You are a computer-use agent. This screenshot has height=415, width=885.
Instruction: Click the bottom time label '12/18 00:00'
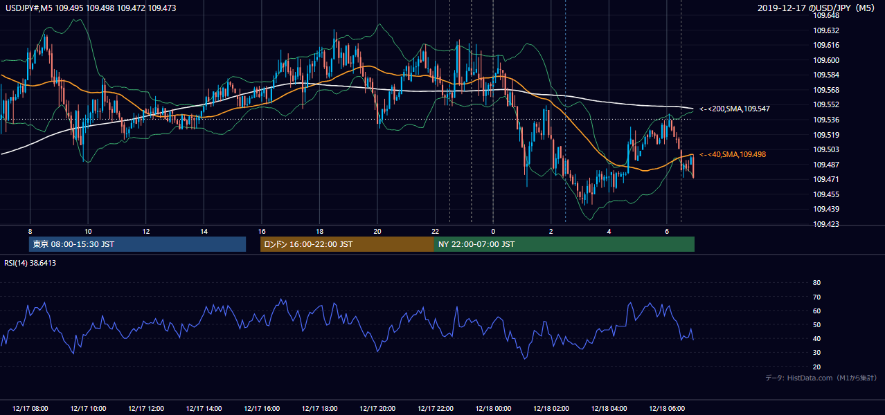click(x=493, y=408)
